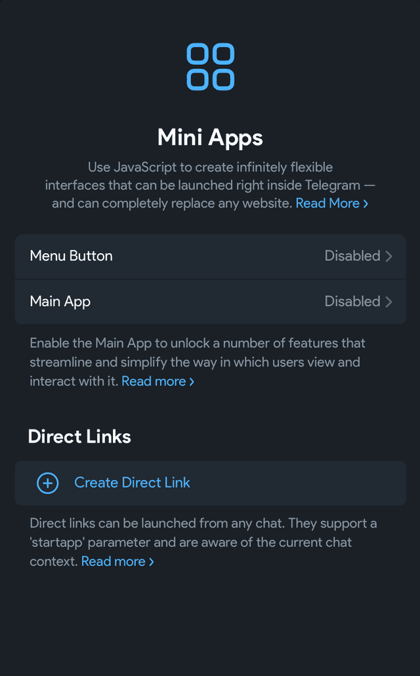Viewport: 420px width, 676px height.
Task: Expand the Main App row chevron
Action: pyautogui.click(x=388, y=302)
